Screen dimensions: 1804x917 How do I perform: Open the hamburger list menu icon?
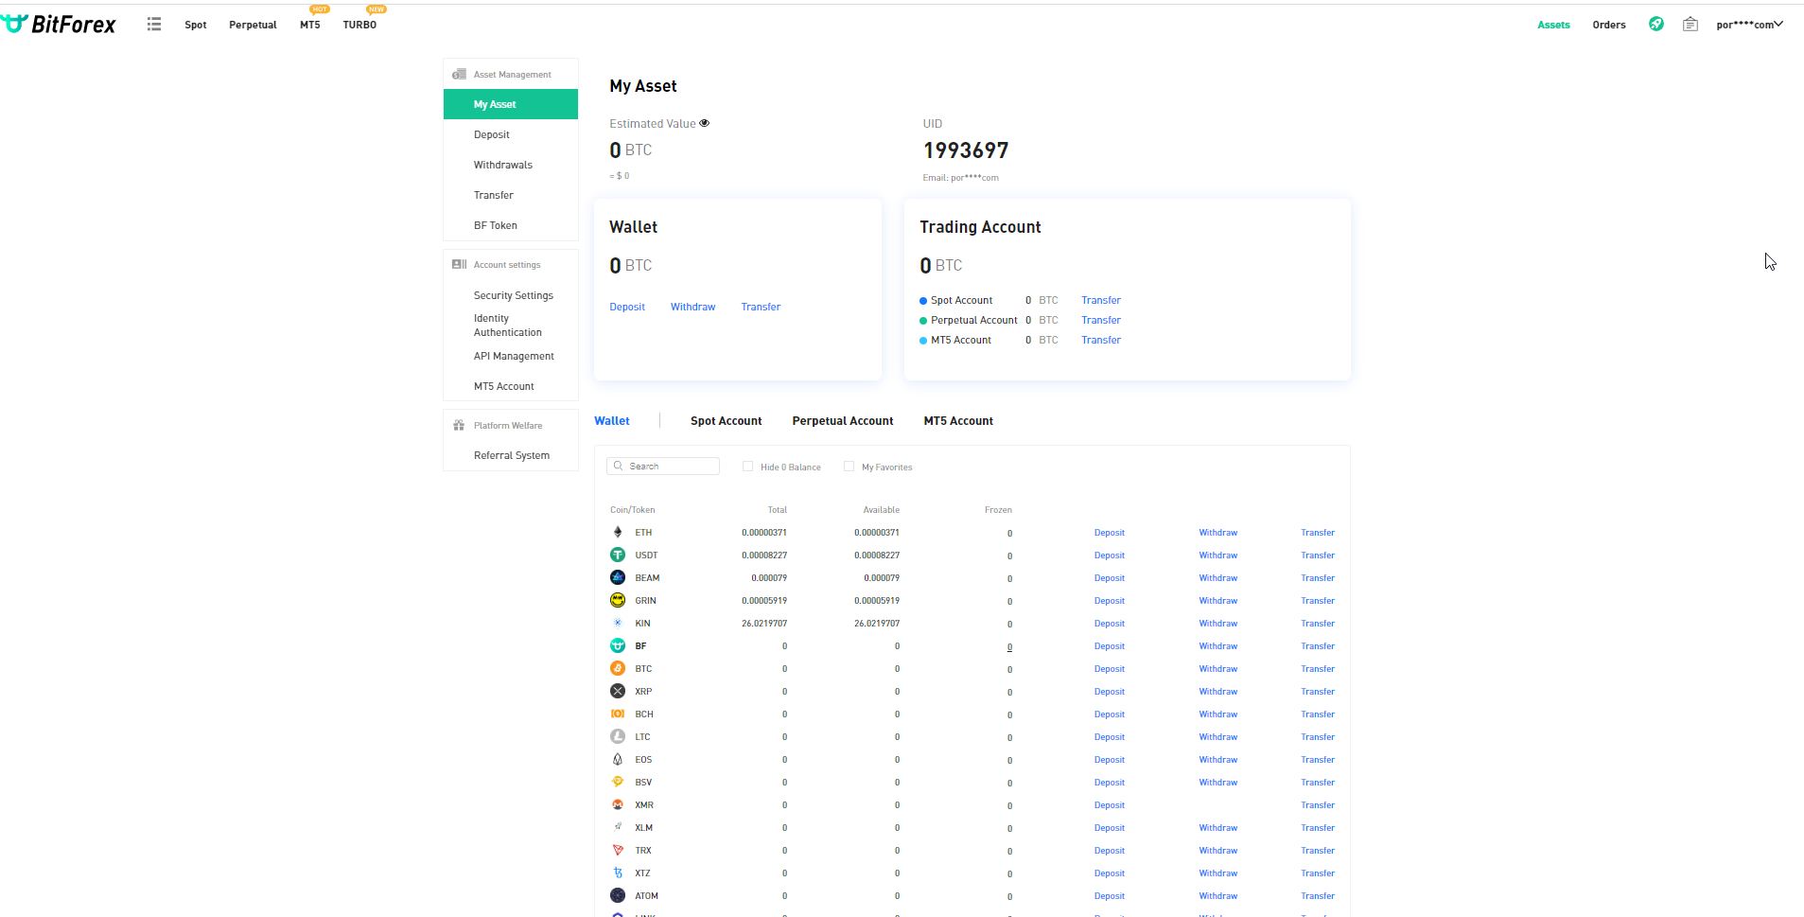(x=154, y=24)
